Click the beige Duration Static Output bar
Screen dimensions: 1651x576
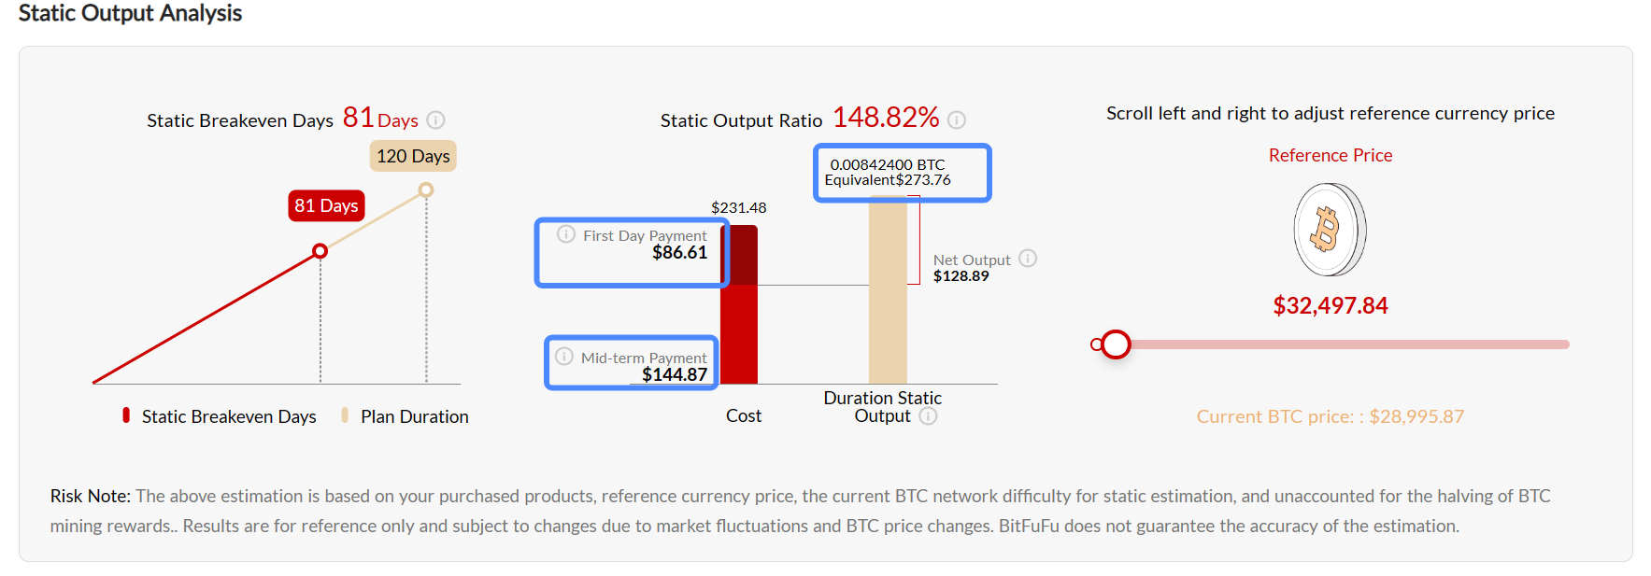pyautogui.click(x=888, y=299)
